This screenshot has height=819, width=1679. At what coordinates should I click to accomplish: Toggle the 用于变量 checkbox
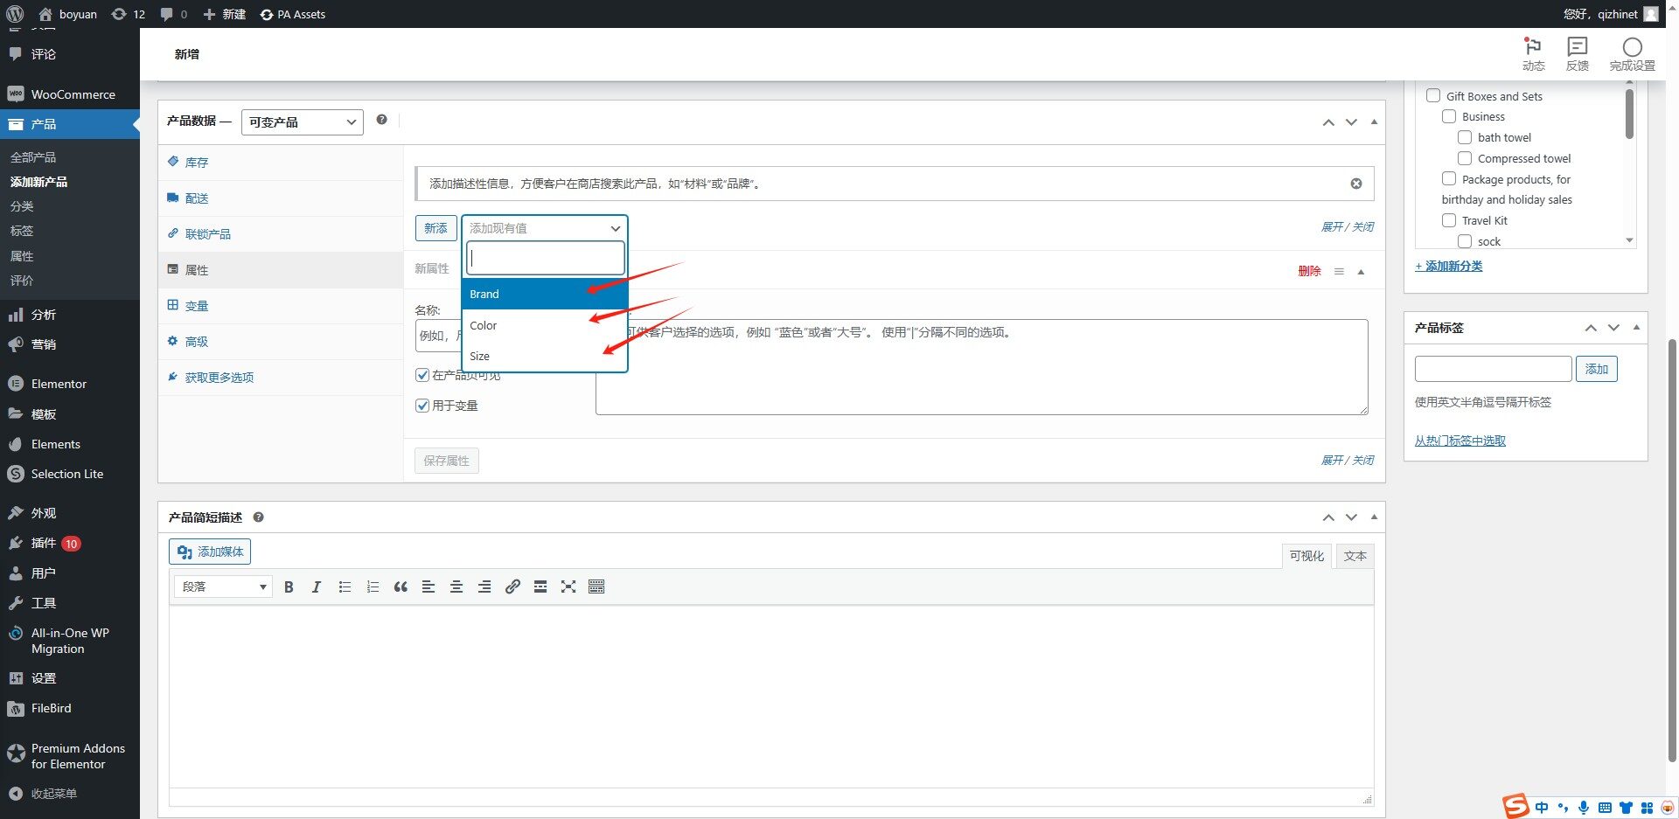422,406
